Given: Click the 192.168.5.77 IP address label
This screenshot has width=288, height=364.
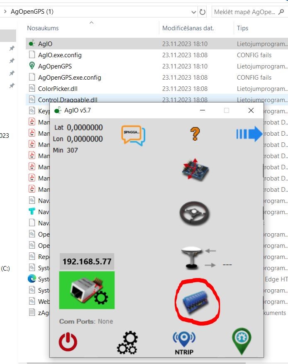Looking at the screenshot, I should click(x=87, y=262).
